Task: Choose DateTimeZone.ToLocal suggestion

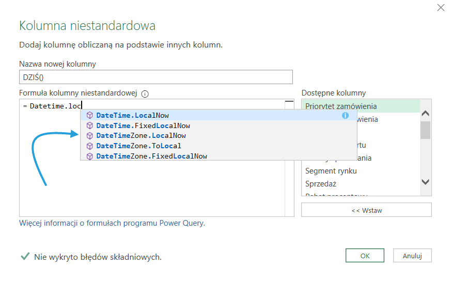Action: point(138,146)
